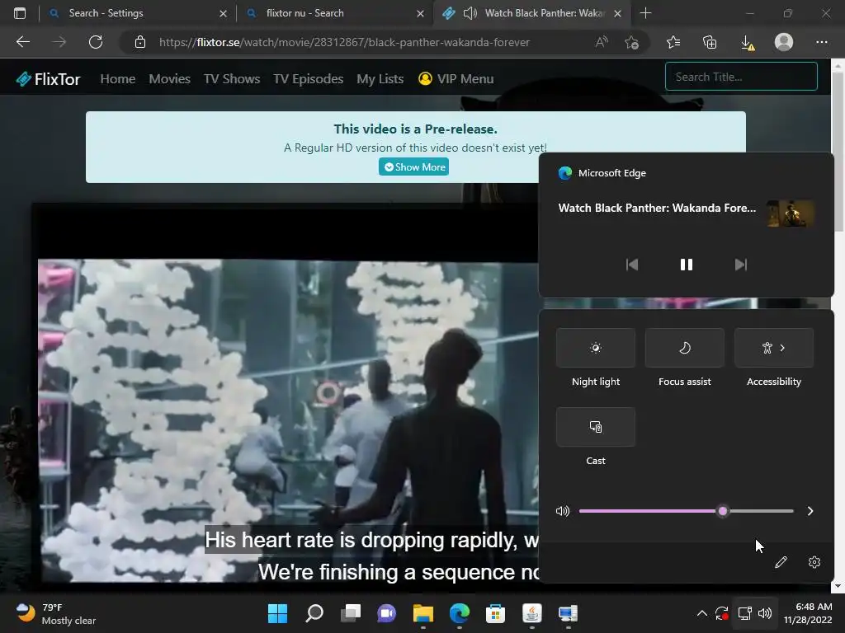Open the TV Episodes menu item
845x633 pixels.
pos(309,79)
